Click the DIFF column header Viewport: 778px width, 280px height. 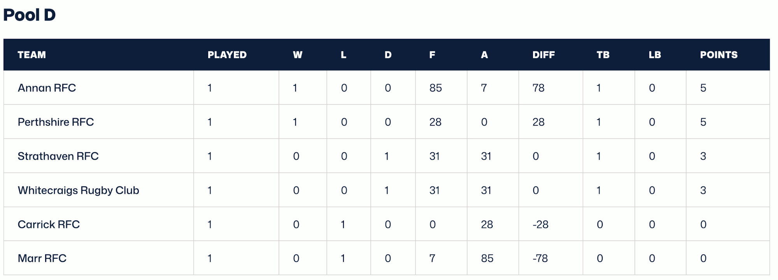point(543,55)
